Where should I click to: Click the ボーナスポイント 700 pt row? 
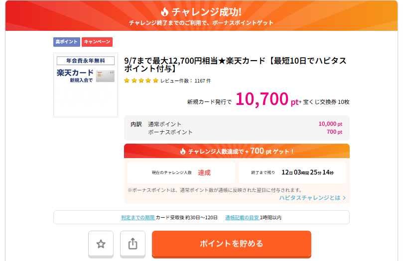237,132
